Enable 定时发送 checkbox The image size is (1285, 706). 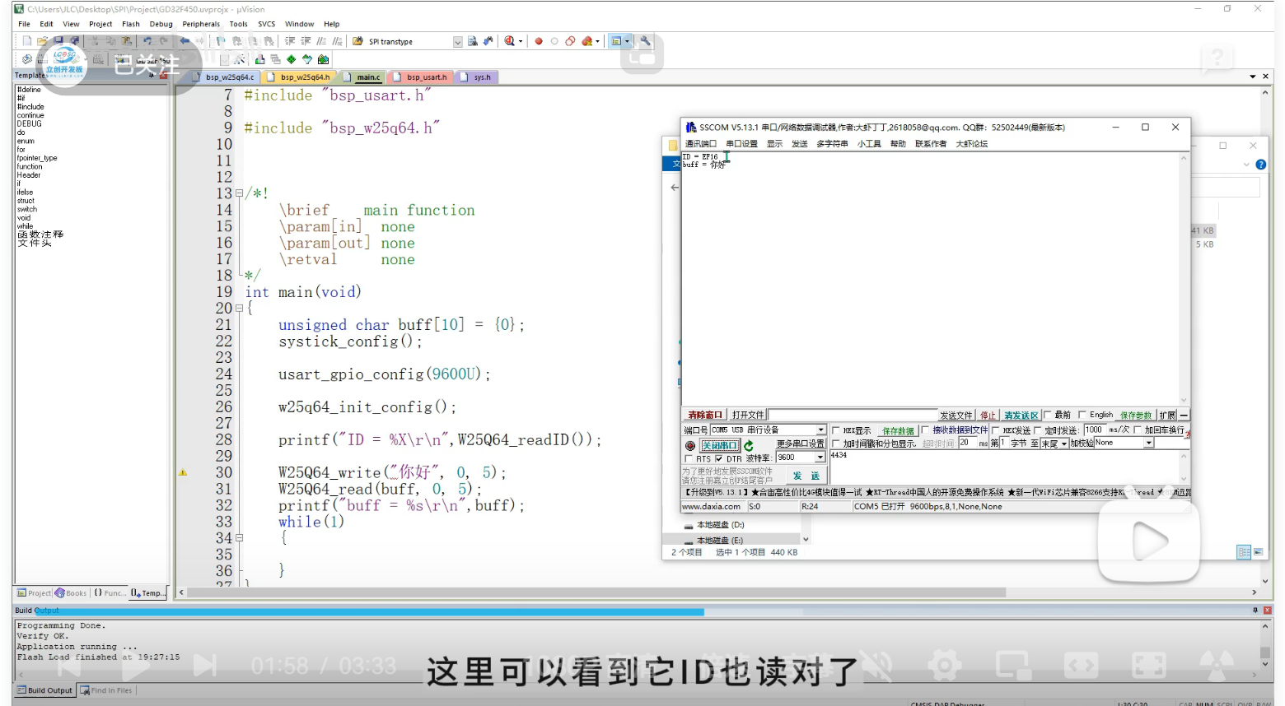pyautogui.click(x=1038, y=430)
